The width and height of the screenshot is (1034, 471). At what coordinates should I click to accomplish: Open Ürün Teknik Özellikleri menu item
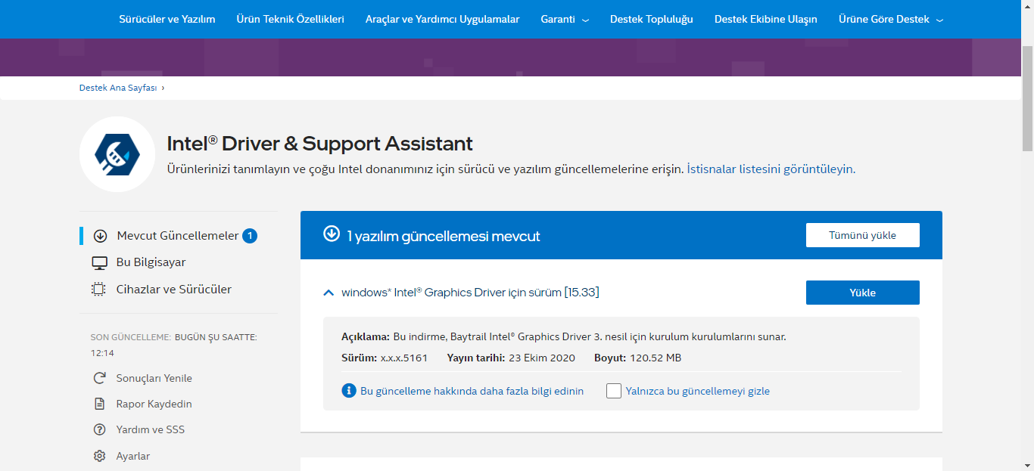pyautogui.click(x=290, y=19)
